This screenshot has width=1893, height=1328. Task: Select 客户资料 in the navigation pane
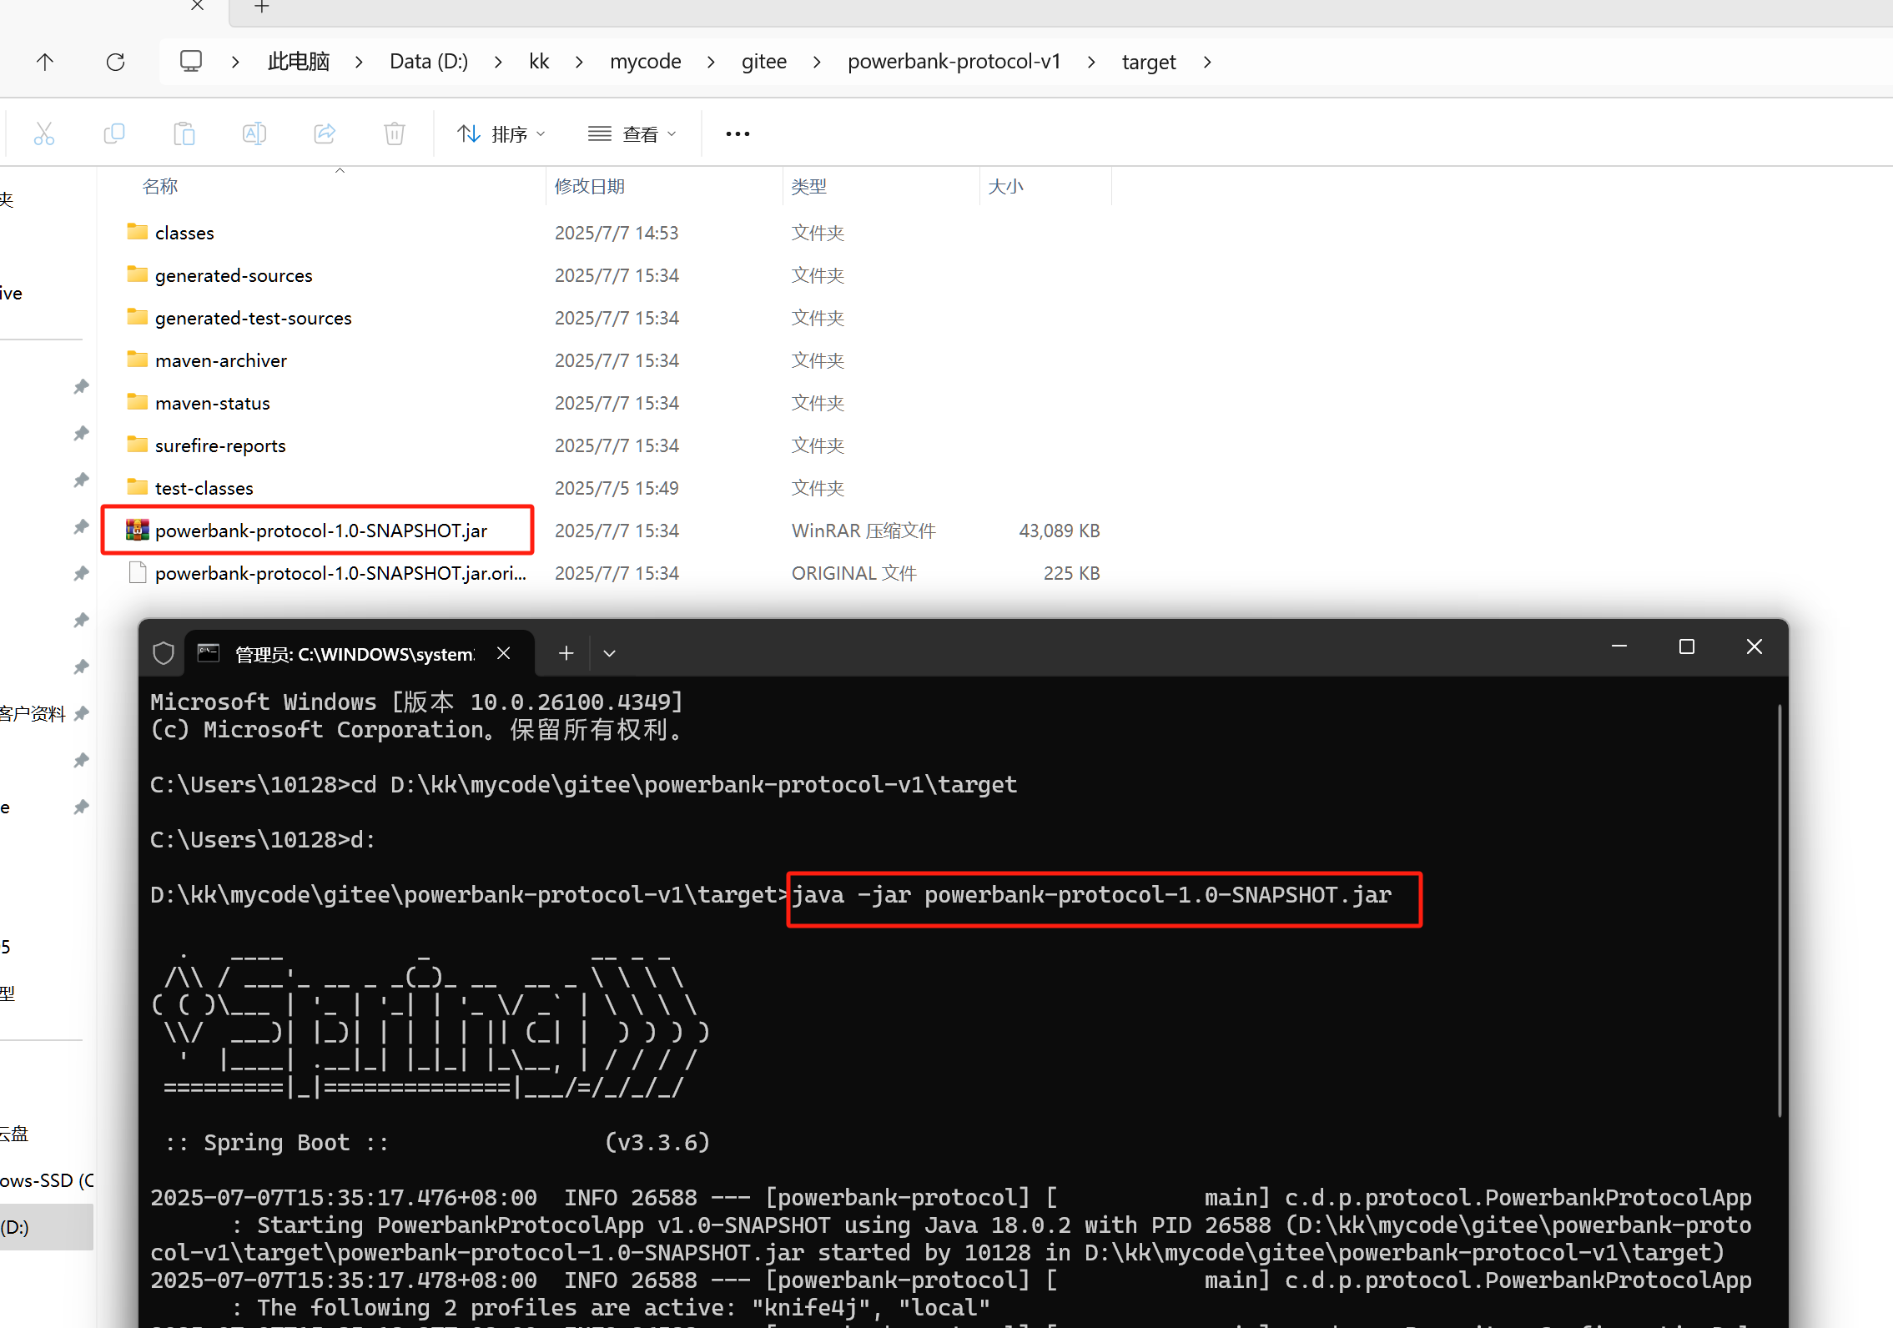click(x=33, y=713)
